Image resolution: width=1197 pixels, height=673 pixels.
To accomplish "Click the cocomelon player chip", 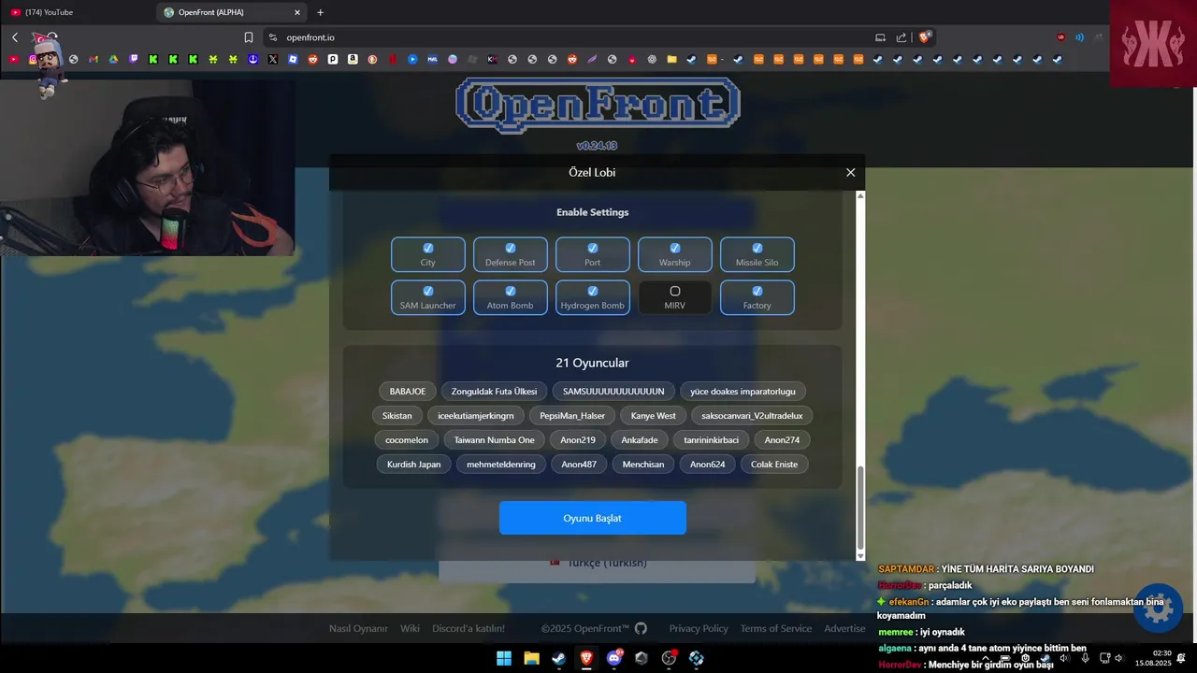I will [407, 439].
